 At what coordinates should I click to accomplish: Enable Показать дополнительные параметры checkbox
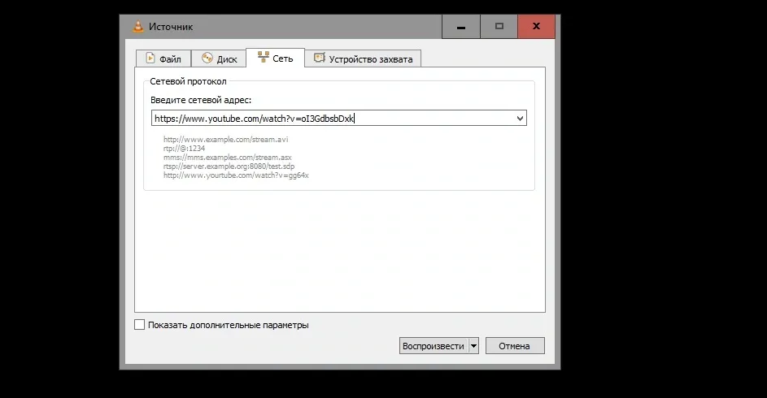click(x=139, y=325)
